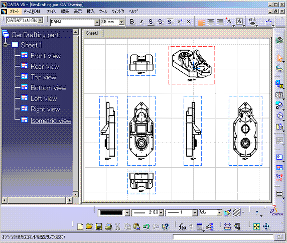Screen dimensions: 287x243
Task: Select the arrow Select tool
Action: (279, 58)
